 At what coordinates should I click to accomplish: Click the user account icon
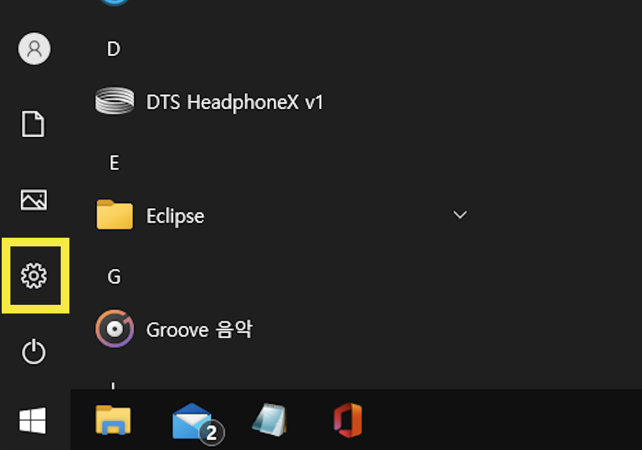coord(34,49)
